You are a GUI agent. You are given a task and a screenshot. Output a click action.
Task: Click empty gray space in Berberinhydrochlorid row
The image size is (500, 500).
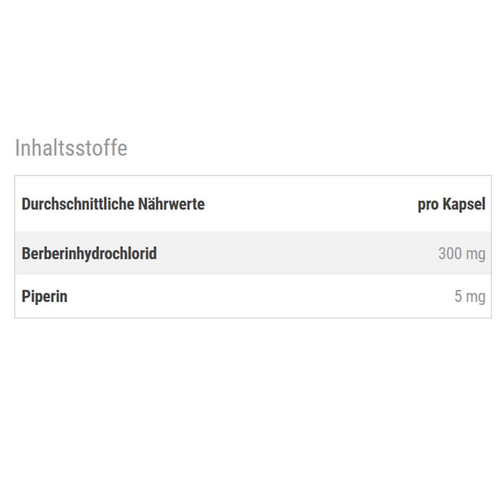point(297,253)
